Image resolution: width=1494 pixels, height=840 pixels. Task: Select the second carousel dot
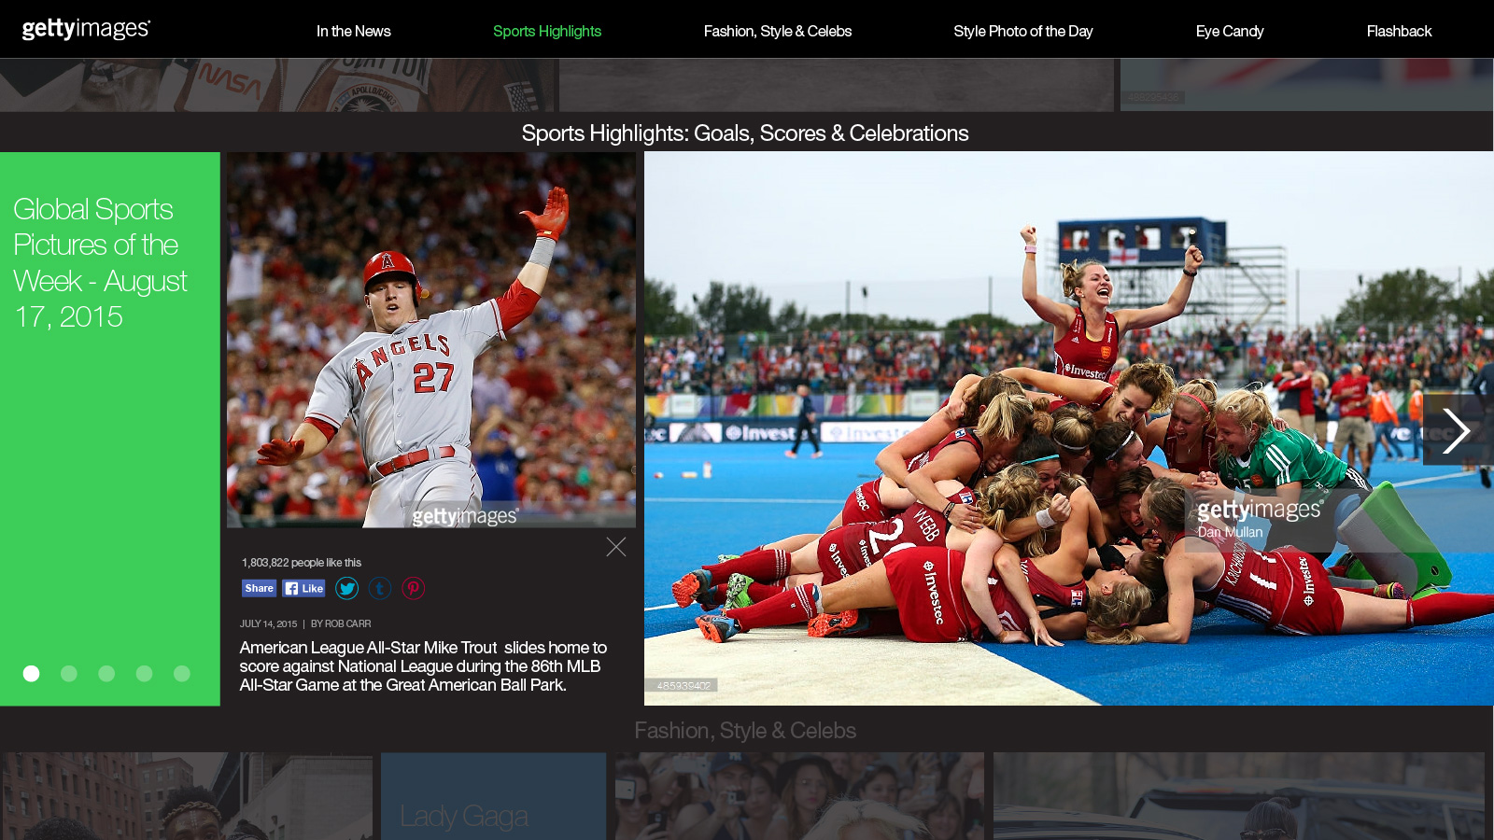pos(69,673)
